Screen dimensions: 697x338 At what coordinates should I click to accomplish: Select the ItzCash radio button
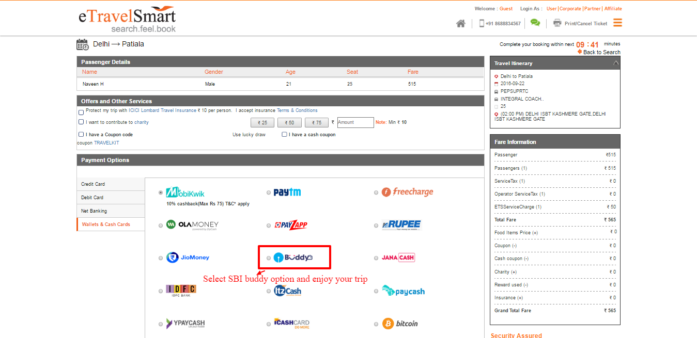tap(268, 291)
